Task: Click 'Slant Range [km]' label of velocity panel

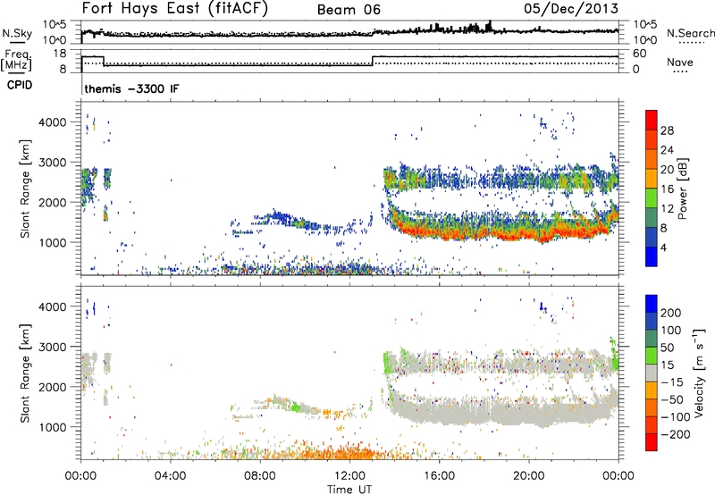Action: 25,373
